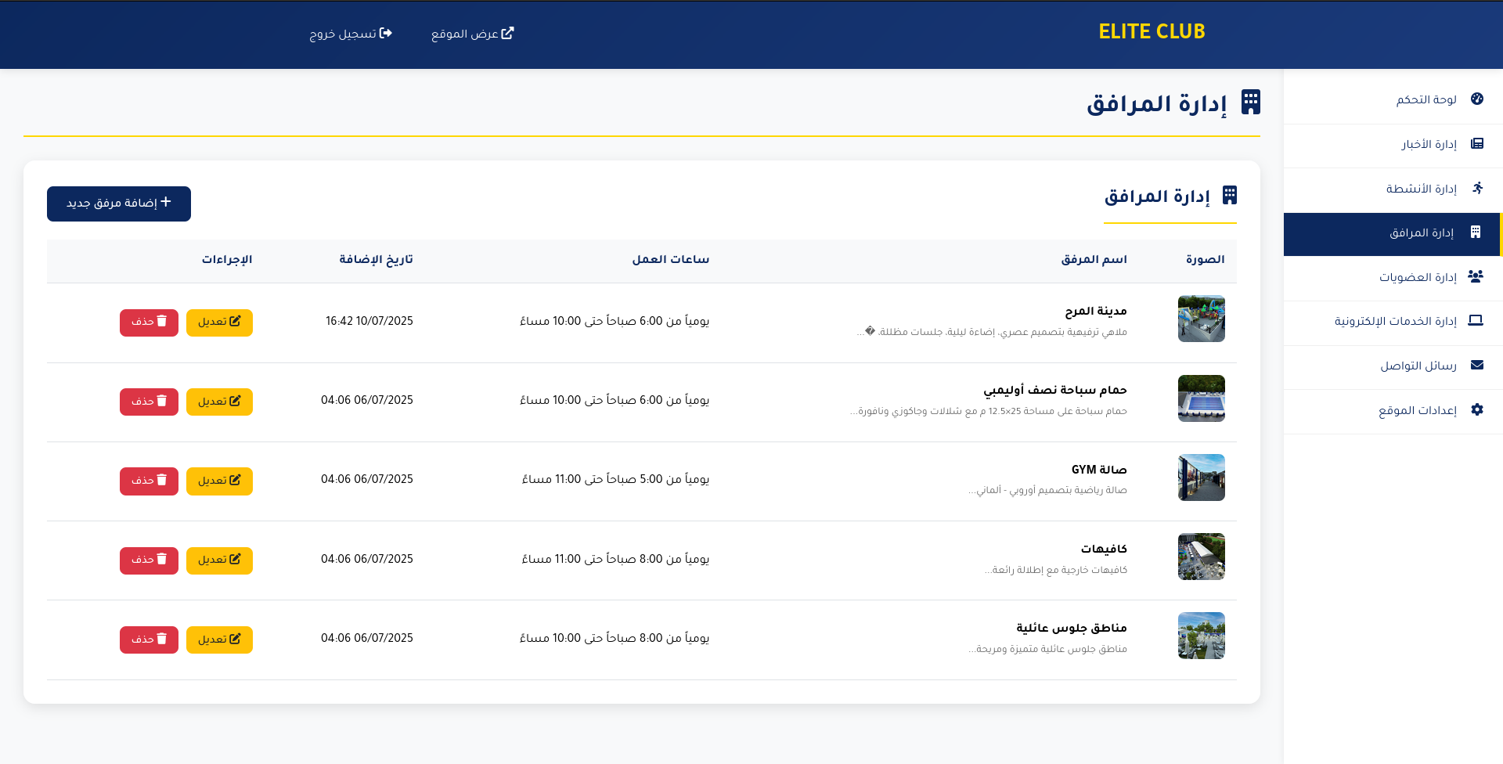Click the gear icon for site settings
This screenshot has width=1503, height=764.
pyautogui.click(x=1477, y=409)
